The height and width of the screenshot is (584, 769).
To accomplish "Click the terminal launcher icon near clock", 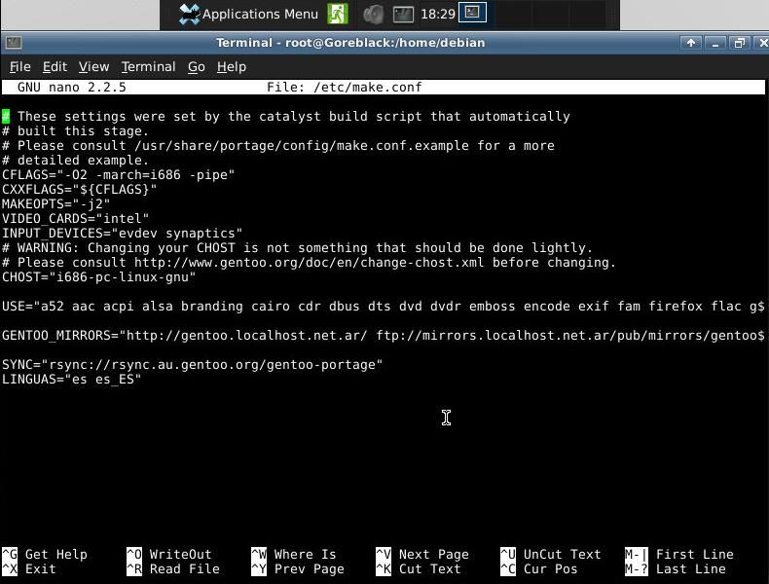I will point(403,15).
